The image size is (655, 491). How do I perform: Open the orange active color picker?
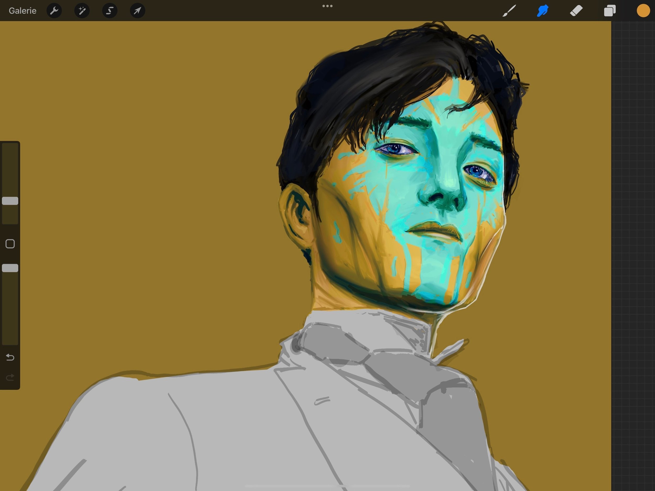(643, 11)
